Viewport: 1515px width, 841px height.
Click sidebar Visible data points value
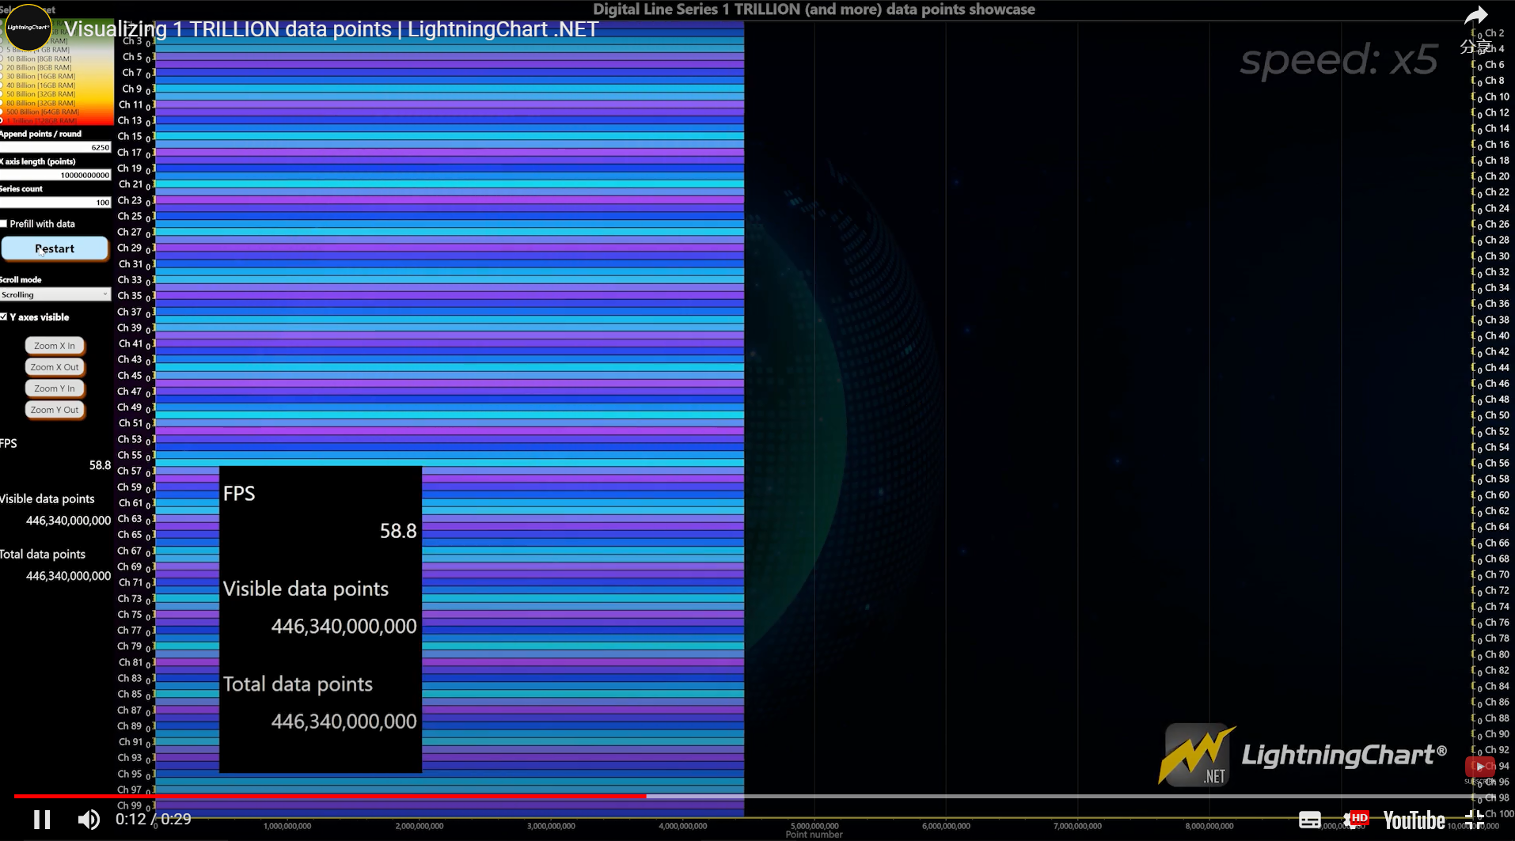click(x=68, y=521)
